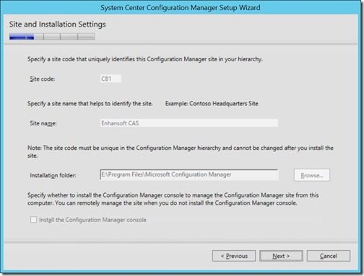Go back with the < Previous button
The height and width of the screenshot is (276, 364).
tap(234, 256)
